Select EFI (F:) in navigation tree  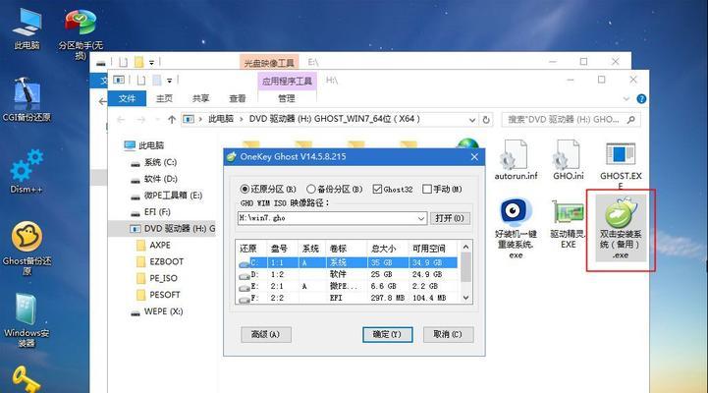[x=150, y=212]
